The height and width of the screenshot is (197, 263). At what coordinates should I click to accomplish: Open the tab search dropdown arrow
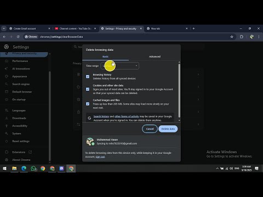click(x=4, y=28)
